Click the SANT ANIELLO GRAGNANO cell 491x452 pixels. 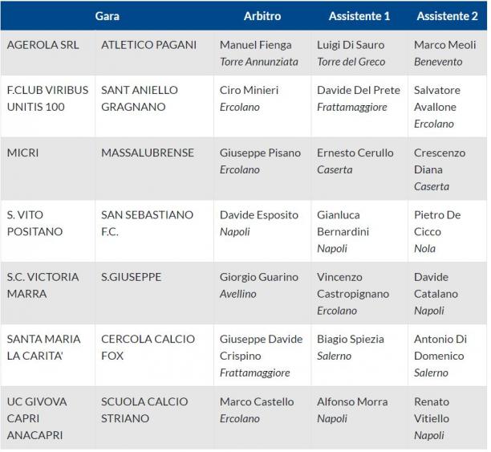[154, 107]
